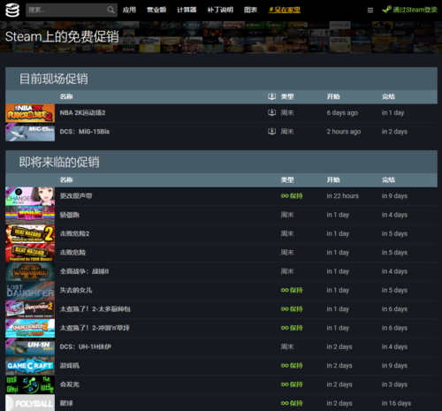The height and width of the screenshot is (411, 442).
Task: Click install icon in current promotions header
Action: [x=271, y=96]
